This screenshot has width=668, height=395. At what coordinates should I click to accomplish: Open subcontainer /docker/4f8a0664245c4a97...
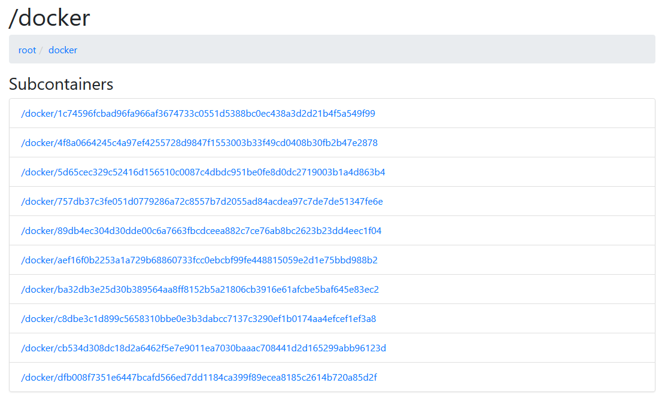coord(199,143)
